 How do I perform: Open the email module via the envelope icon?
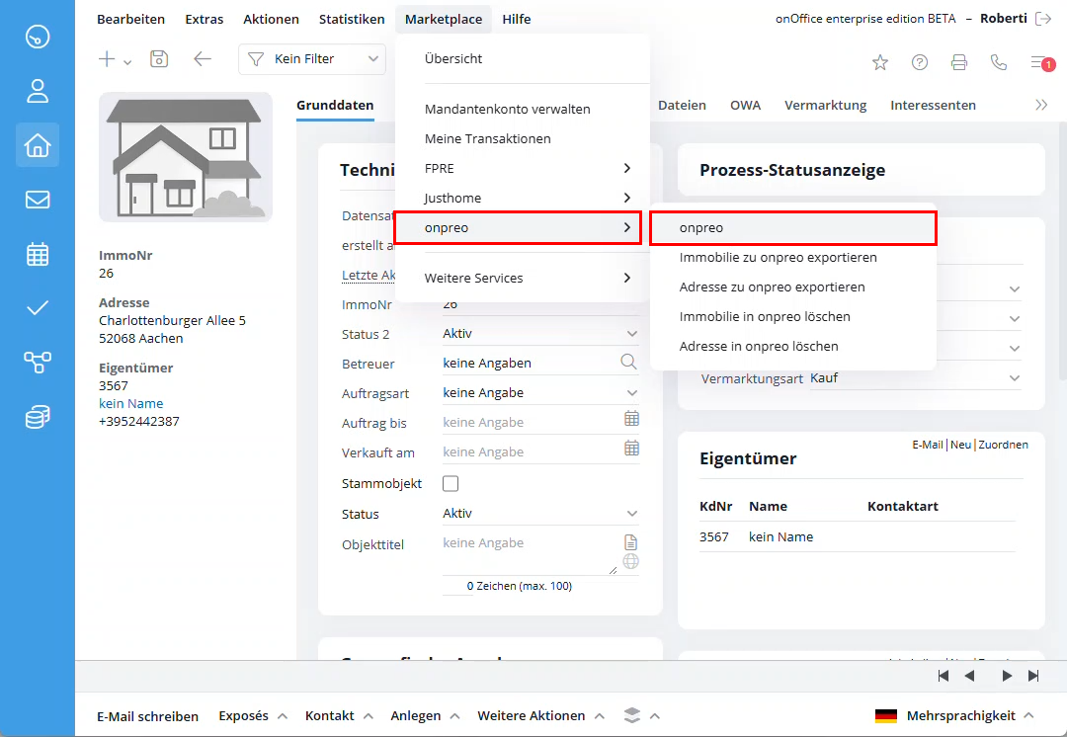point(37,200)
